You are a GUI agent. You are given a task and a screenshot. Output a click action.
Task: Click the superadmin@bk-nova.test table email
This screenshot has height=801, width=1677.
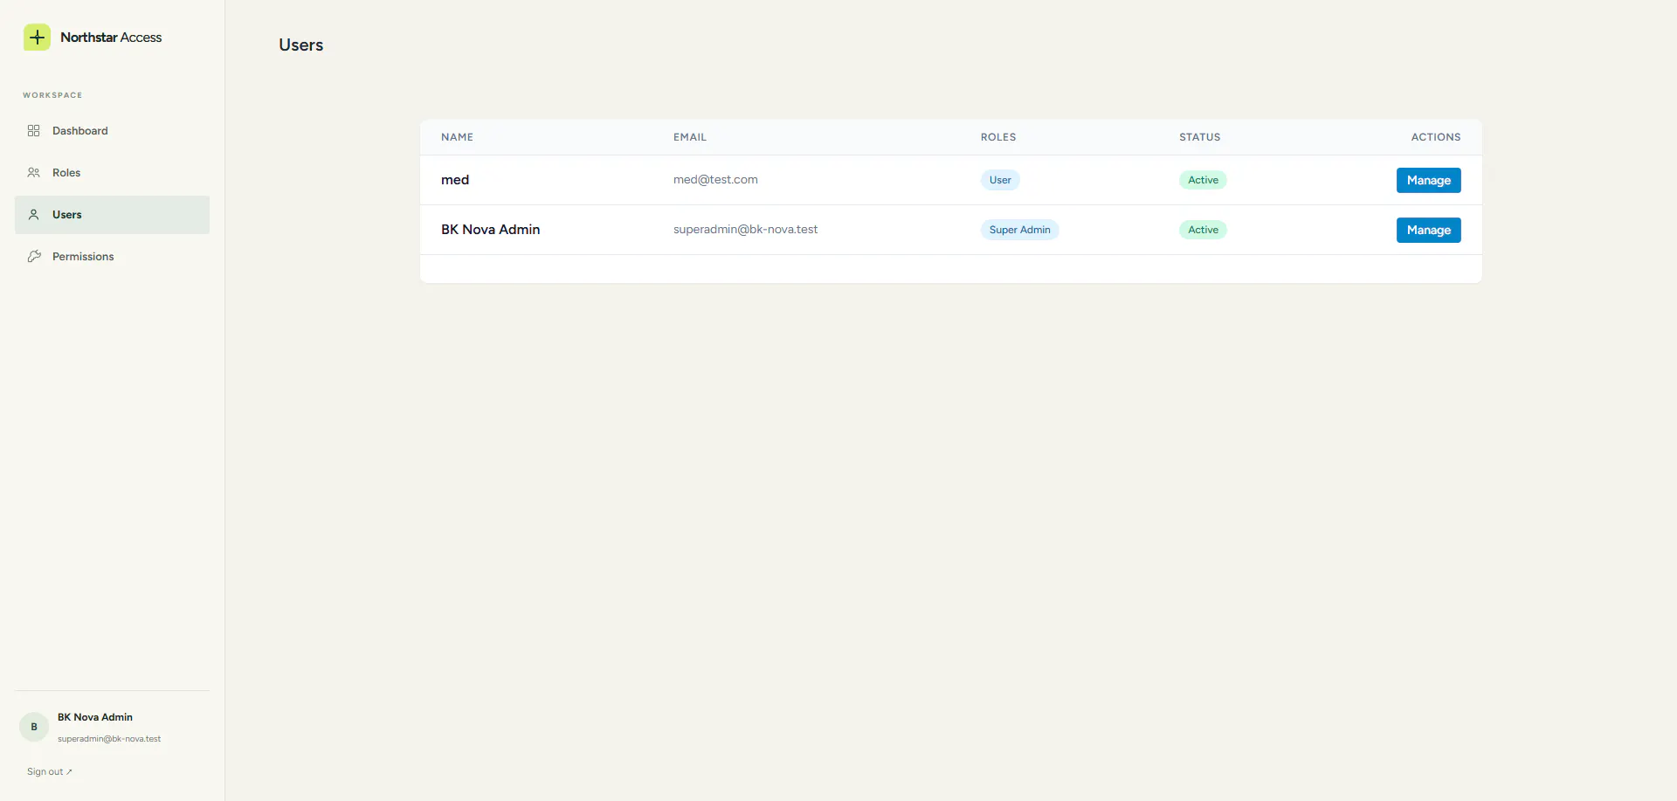[745, 230]
